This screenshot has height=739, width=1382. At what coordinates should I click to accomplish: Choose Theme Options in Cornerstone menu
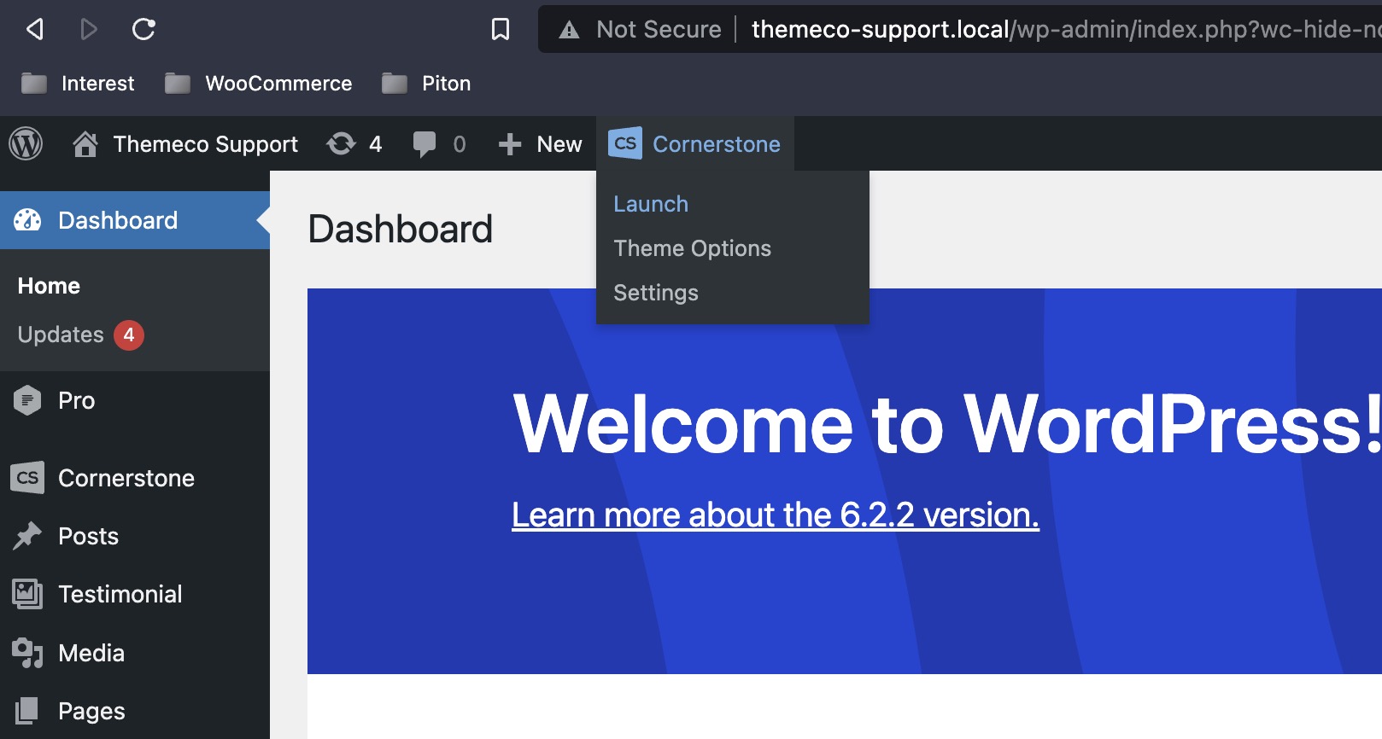coord(692,248)
